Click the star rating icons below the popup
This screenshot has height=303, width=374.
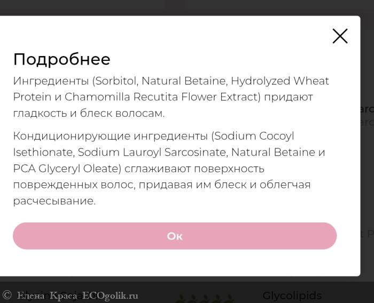(x=205, y=298)
